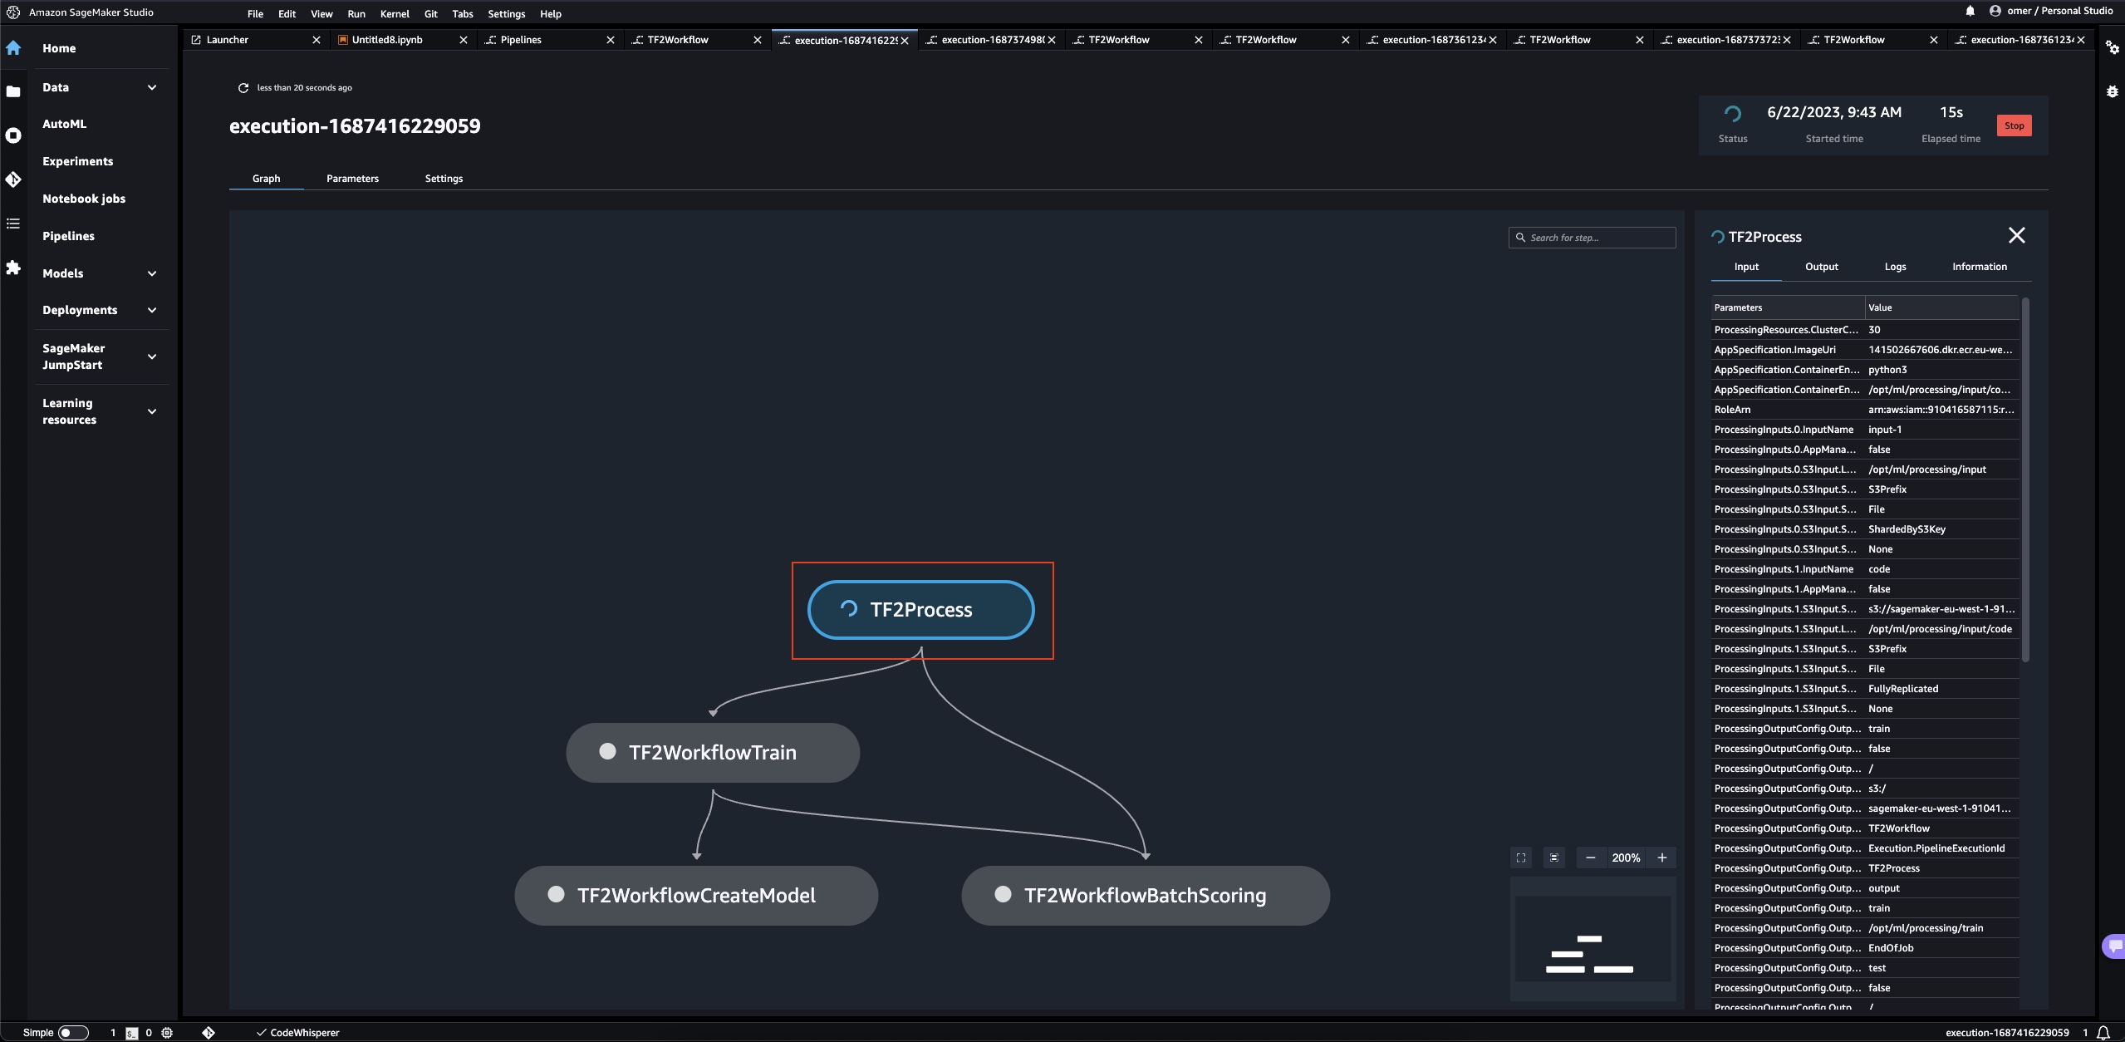Open Experiments in the sidebar
This screenshot has height=1042, width=2125.
[77, 161]
